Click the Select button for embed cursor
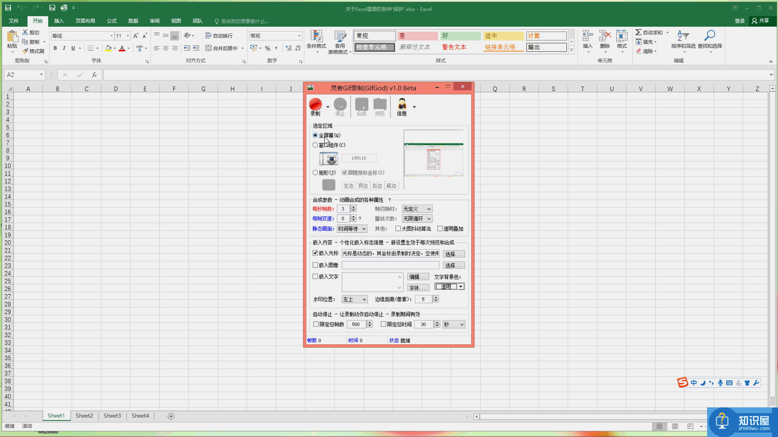The image size is (778, 437). tap(453, 254)
